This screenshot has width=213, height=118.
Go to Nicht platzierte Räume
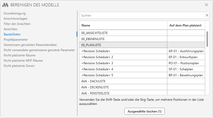(x=19, y=55)
